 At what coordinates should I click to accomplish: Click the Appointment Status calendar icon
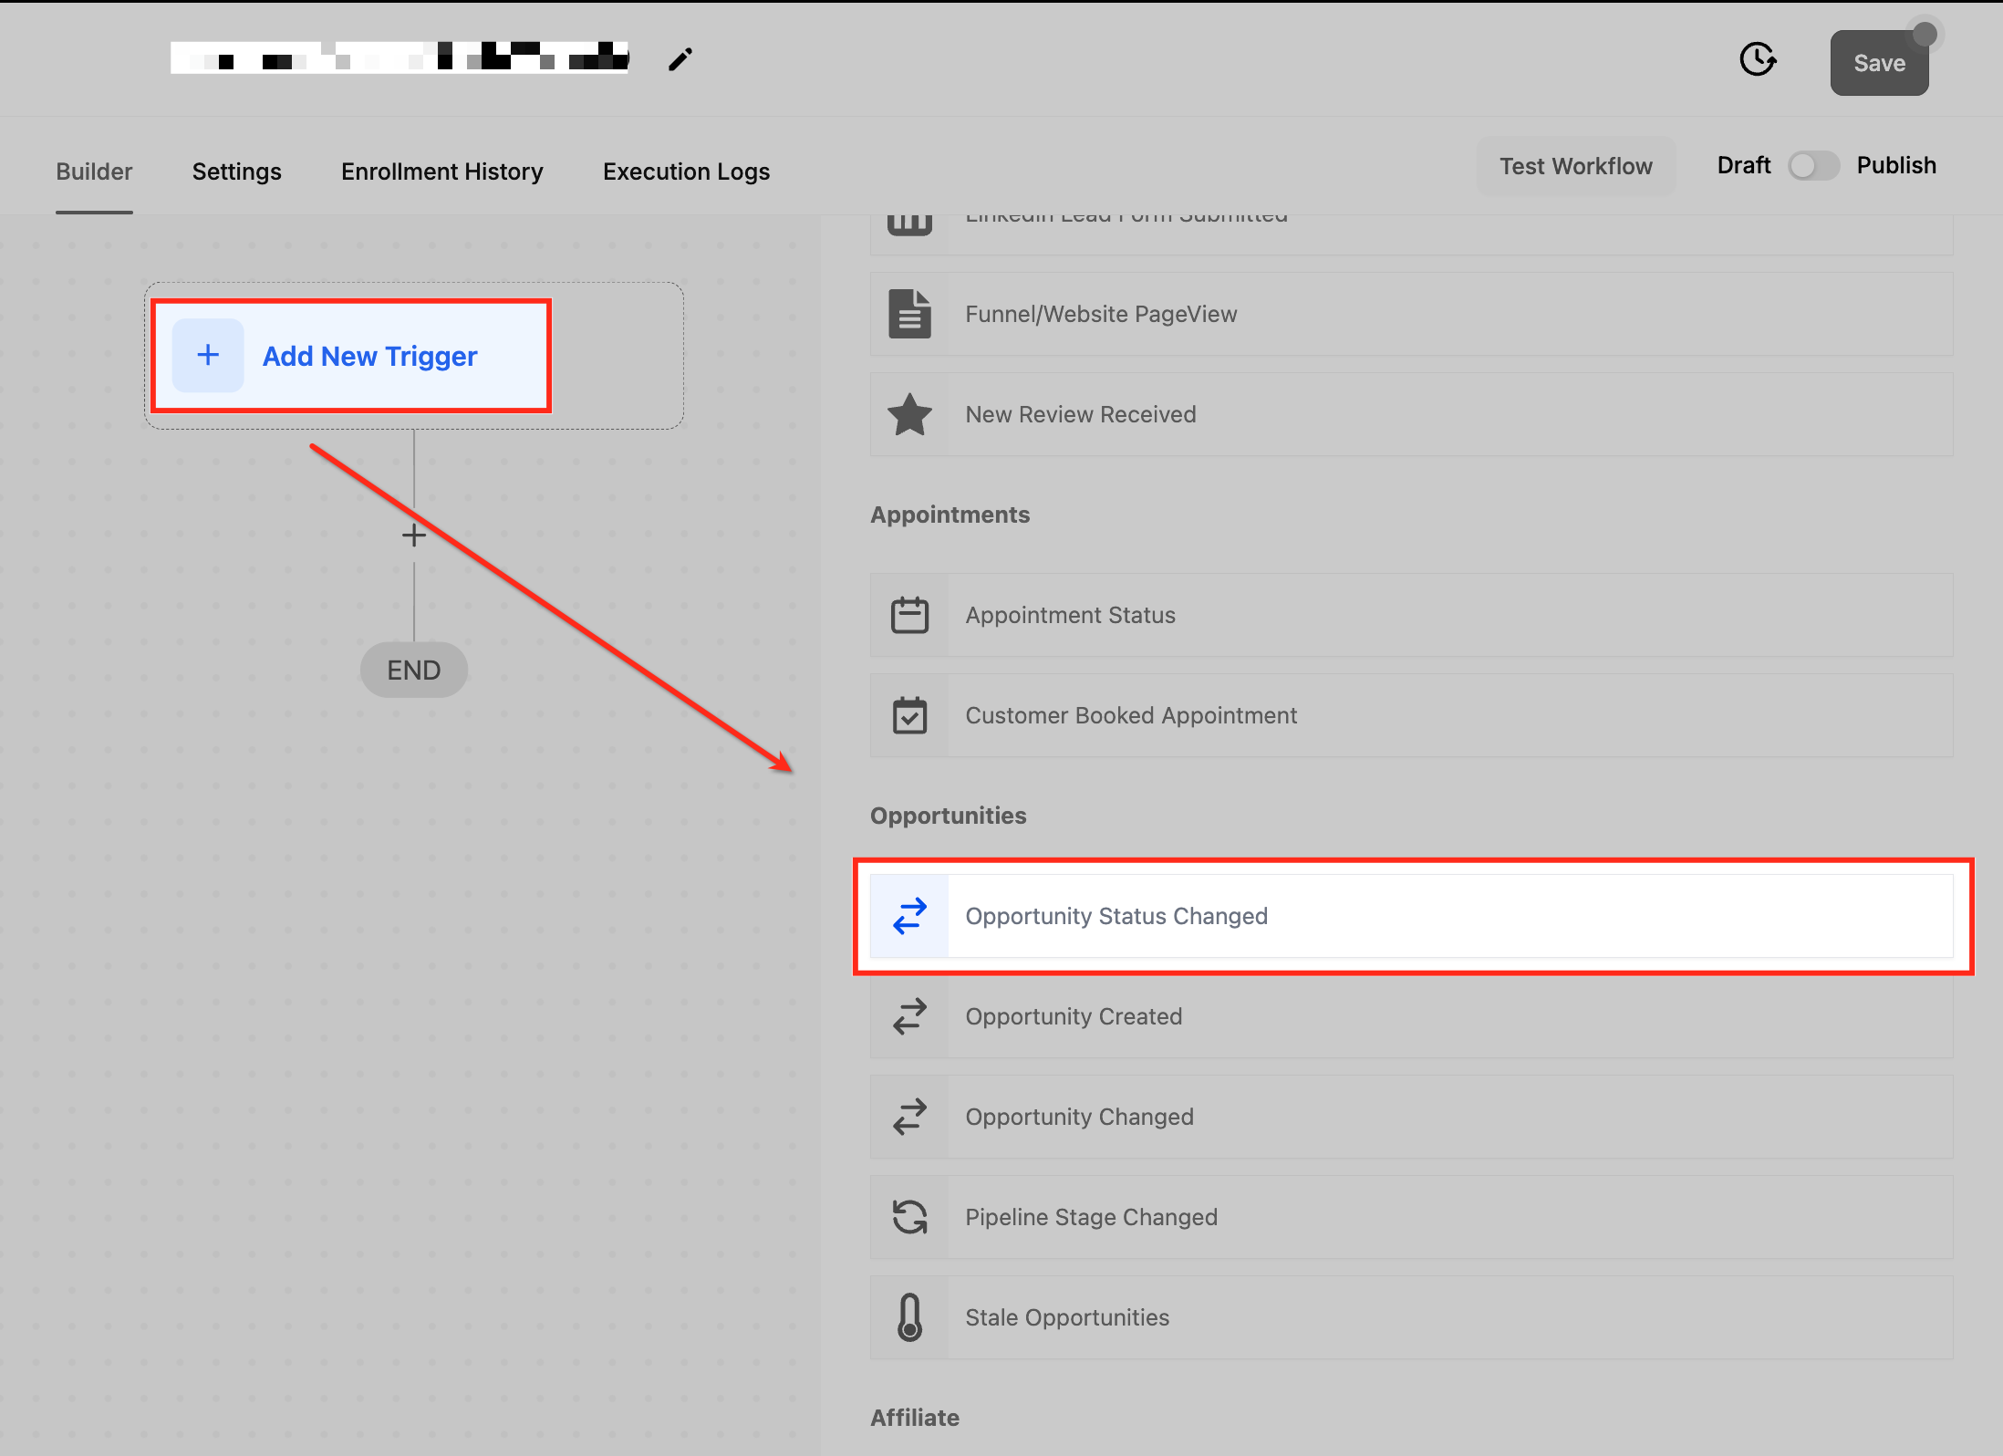909,616
